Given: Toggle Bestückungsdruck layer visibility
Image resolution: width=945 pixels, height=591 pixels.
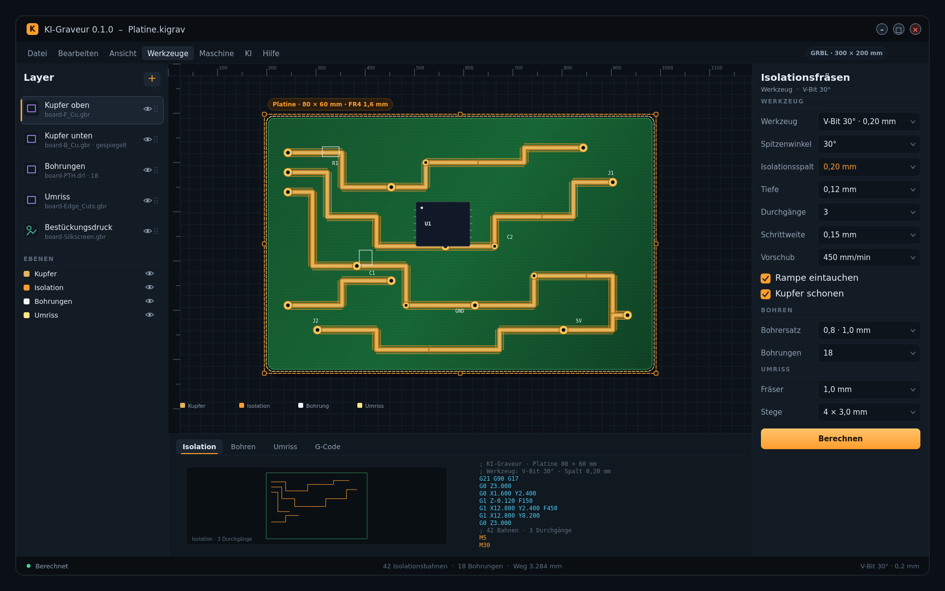Looking at the screenshot, I should (x=147, y=231).
